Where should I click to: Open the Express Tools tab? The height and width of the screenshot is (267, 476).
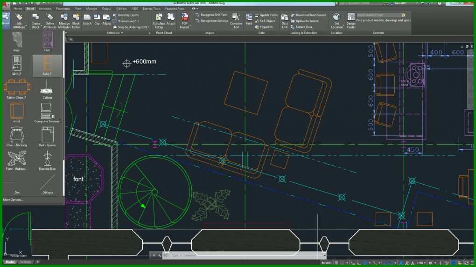click(x=152, y=9)
